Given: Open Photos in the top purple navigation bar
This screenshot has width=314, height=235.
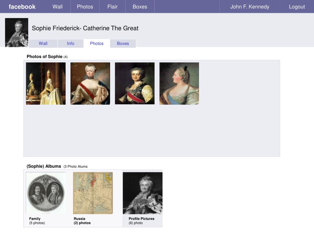Looking at the screenshot, I should 85,7.
